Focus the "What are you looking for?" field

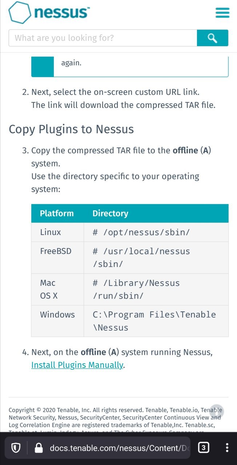coord(103,38)
